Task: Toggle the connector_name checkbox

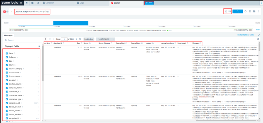Action: pos(7,96)
